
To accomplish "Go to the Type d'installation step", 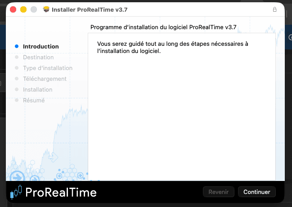I will [48, 68].
